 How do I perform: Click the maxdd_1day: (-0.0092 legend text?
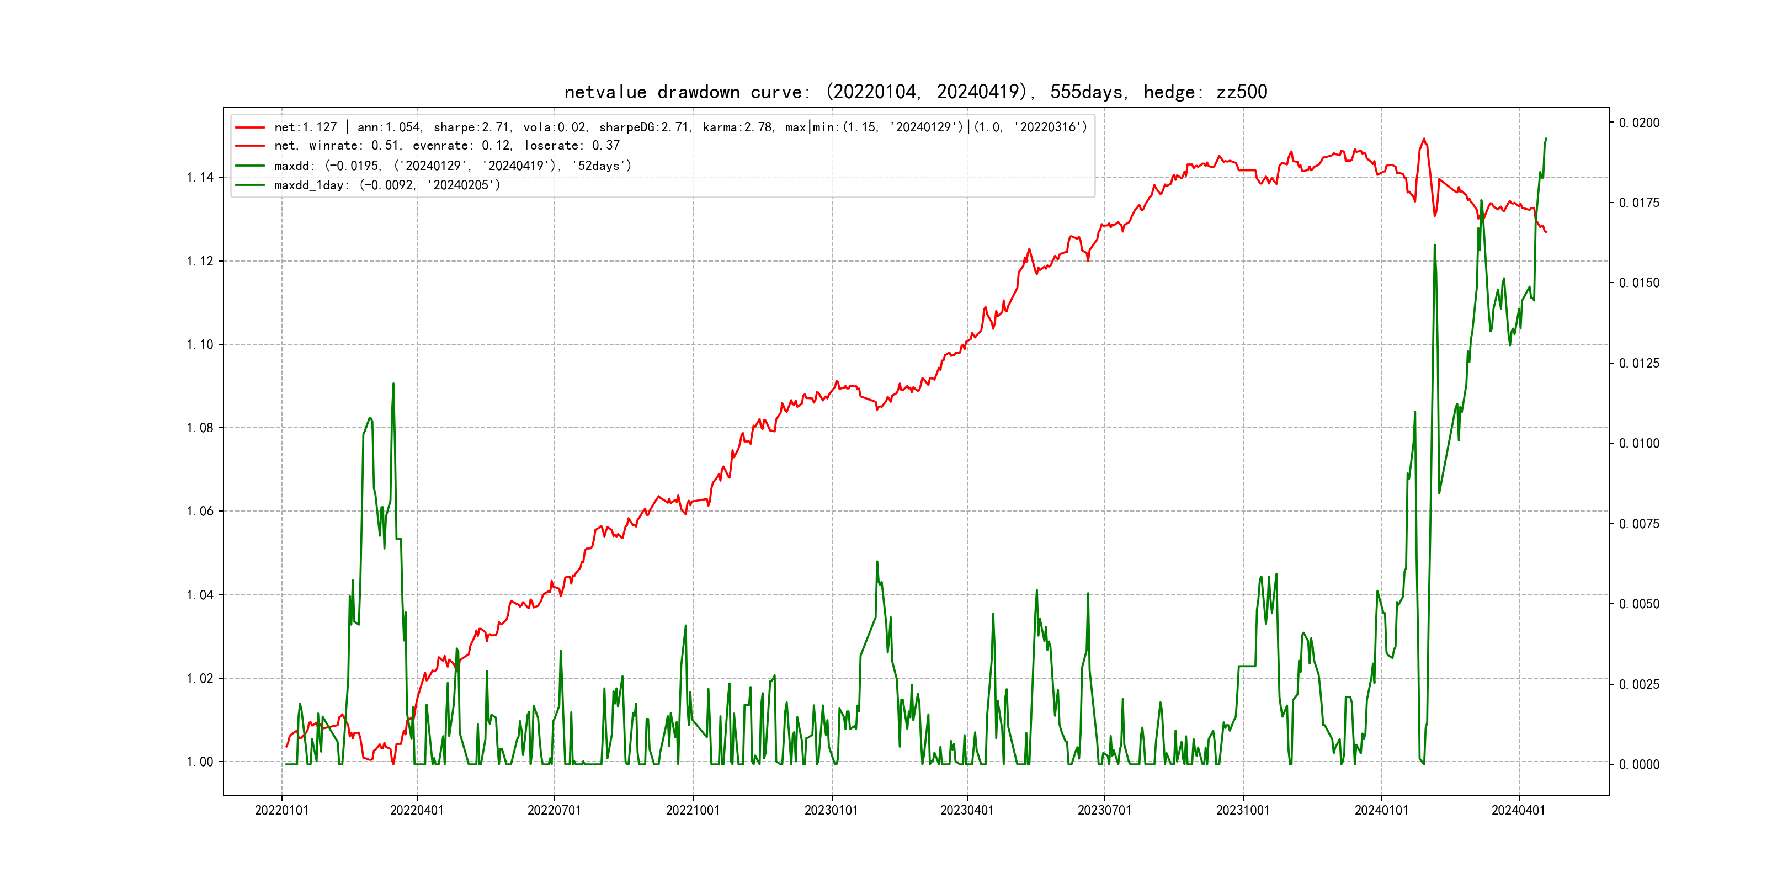click(x=387, y=185)
